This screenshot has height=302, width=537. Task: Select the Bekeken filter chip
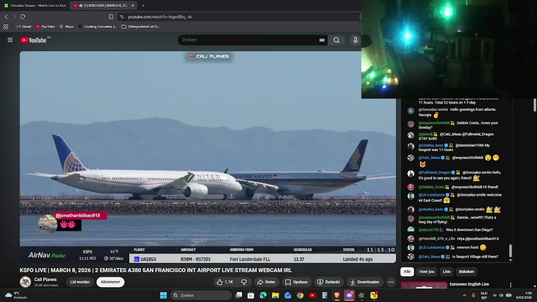click(466, 271)
